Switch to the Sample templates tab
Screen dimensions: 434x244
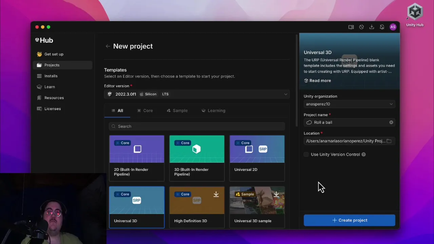pyautogui.click(x=177, y=110)
